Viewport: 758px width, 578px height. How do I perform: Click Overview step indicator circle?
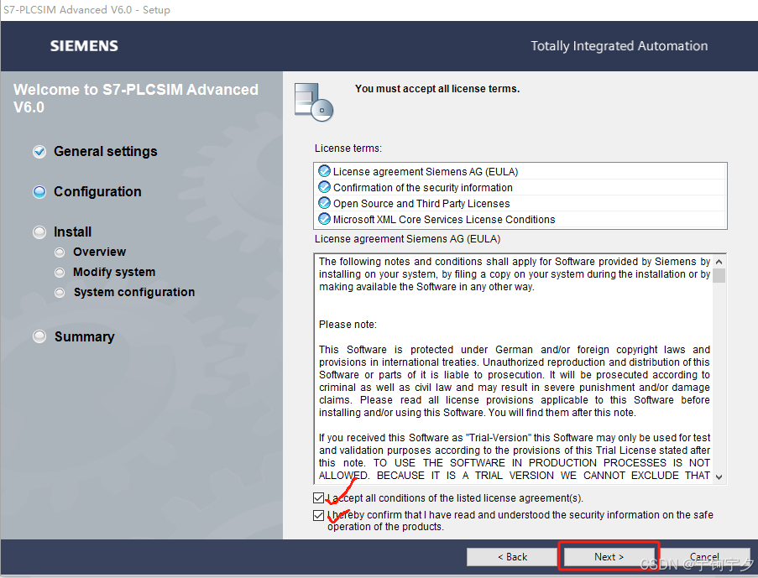coord(60,253)
